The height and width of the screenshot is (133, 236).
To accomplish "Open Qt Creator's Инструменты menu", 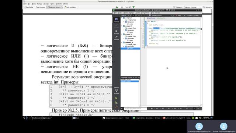I will 145,13.
